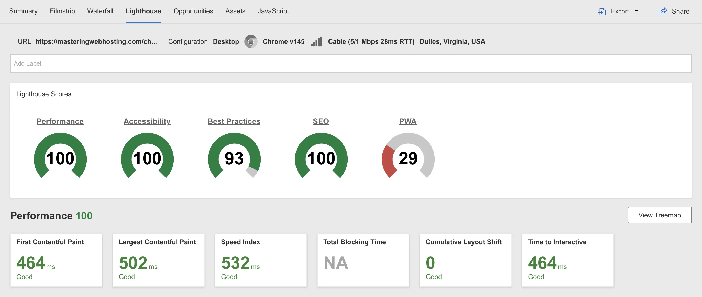
Task: Click the Best Practices gauge showing 93
Action: (x=234, y=156)
